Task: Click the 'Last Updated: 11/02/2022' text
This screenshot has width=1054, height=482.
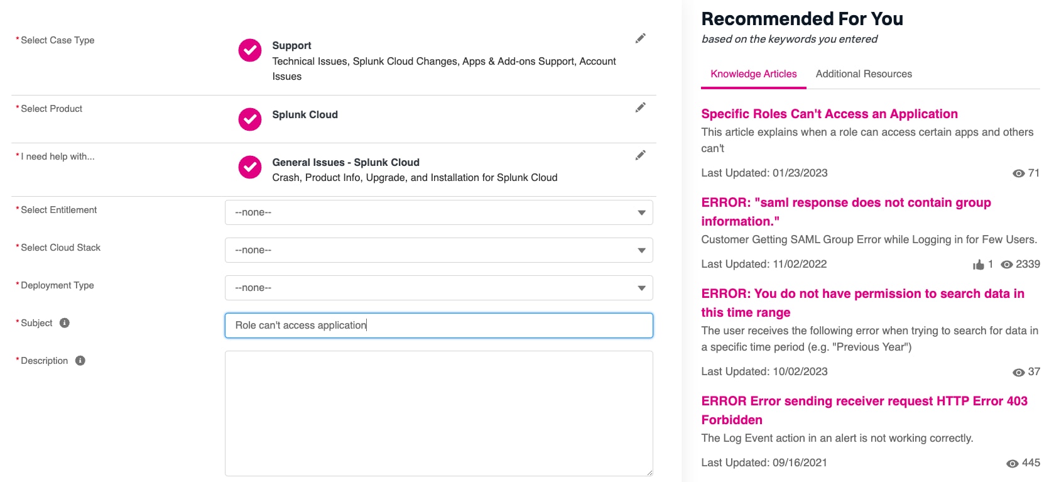Action: [x=764, y=264]
